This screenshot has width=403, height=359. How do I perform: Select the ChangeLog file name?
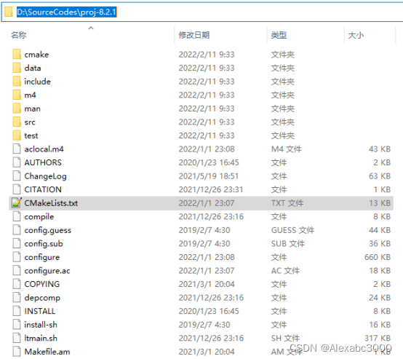click(x=46, y=176)
